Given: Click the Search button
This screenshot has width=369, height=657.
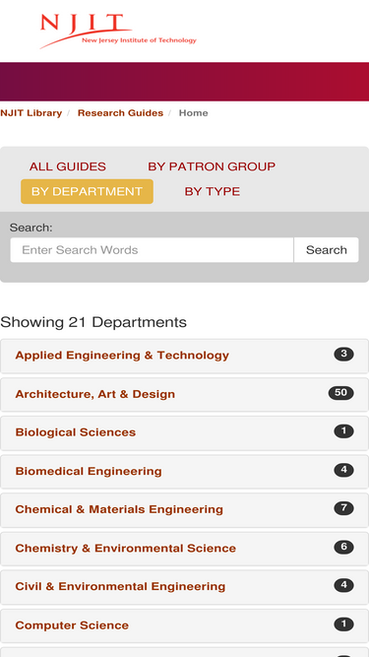Looking at the screenshot, I should [327, 250].
